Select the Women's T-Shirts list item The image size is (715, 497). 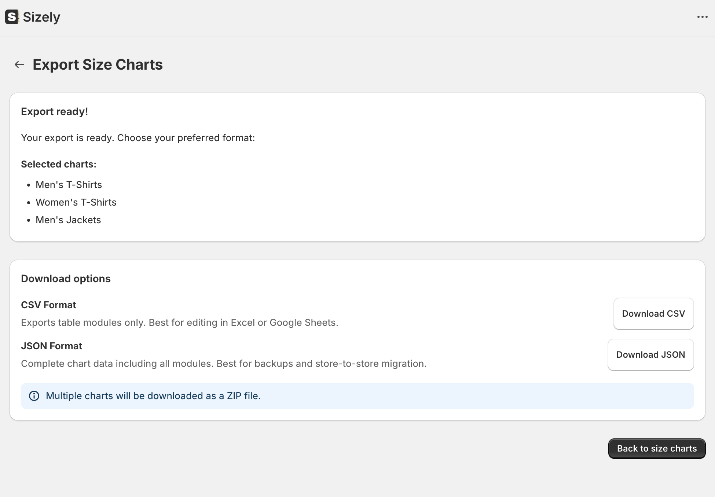tap(76, 202)
